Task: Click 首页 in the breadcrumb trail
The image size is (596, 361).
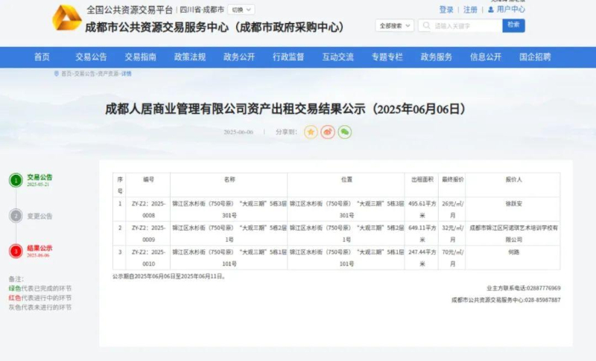Action: coord(66,74)
